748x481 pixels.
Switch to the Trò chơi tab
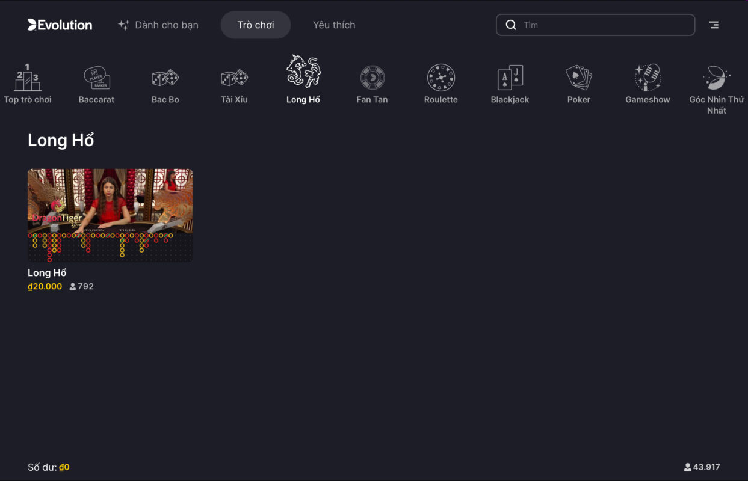(x=256, y=25)
